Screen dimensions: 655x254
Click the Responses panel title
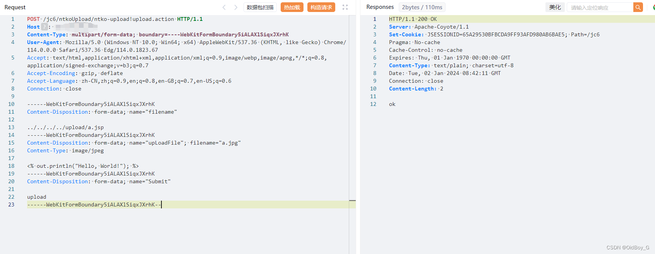pos(380,7)
